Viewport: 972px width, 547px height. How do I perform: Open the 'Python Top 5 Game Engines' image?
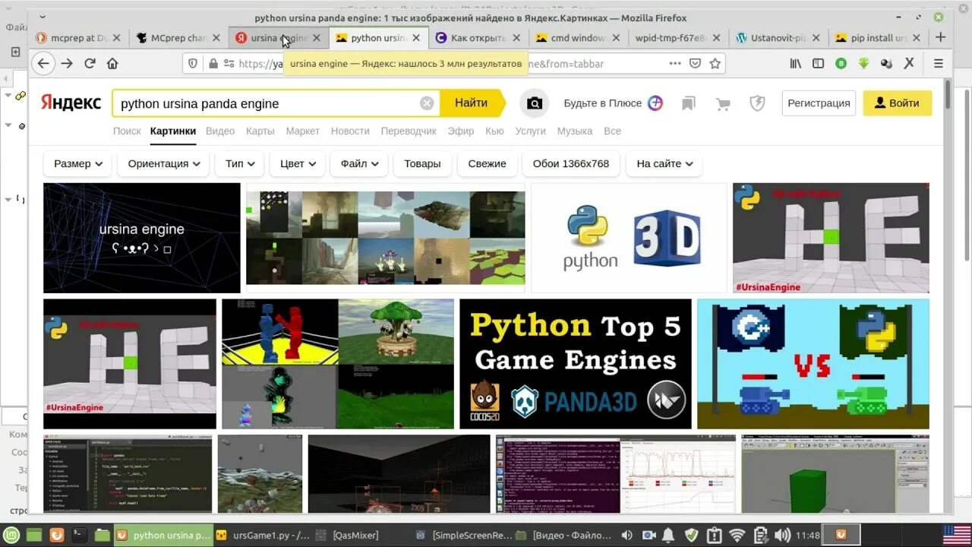point(576,364)
